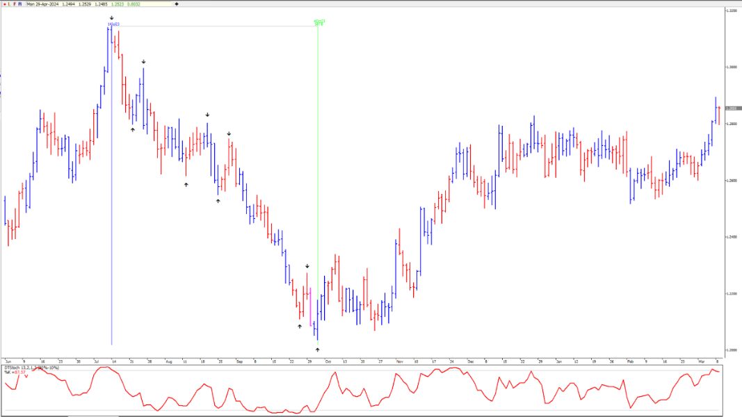Click the magenta price bar near October low
The image size is (742, 417).
[310, 306]
